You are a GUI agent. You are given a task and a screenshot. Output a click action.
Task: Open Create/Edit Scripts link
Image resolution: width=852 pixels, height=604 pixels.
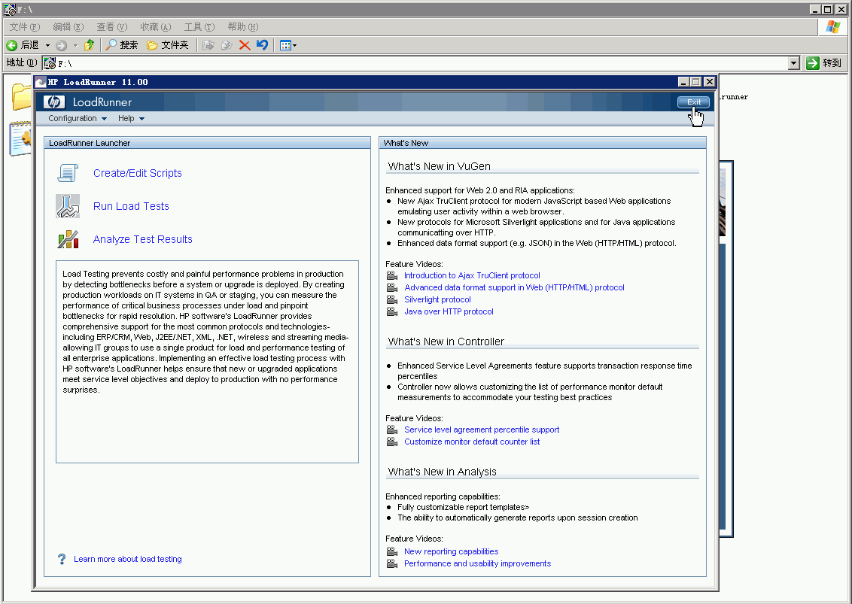tap(138, 173)
